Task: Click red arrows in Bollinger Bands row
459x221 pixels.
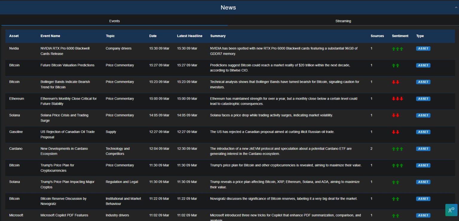Action: point(395,82)
